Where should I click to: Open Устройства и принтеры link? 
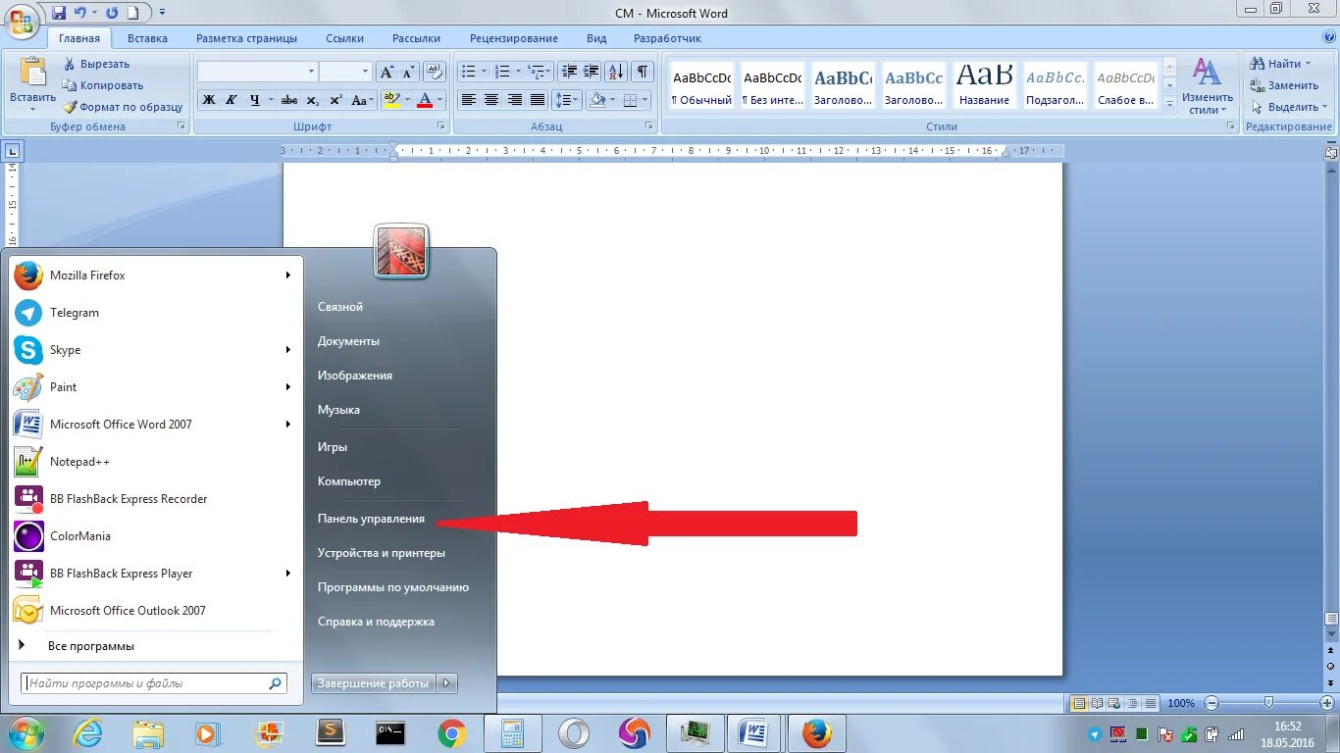coord(382,553)
